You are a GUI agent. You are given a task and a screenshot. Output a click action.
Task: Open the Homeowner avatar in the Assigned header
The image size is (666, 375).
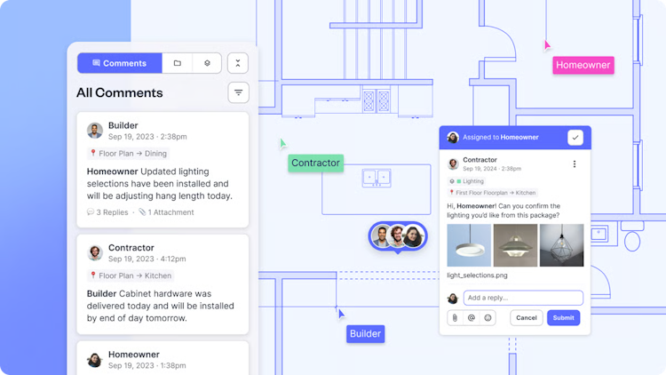coord(453,138)
